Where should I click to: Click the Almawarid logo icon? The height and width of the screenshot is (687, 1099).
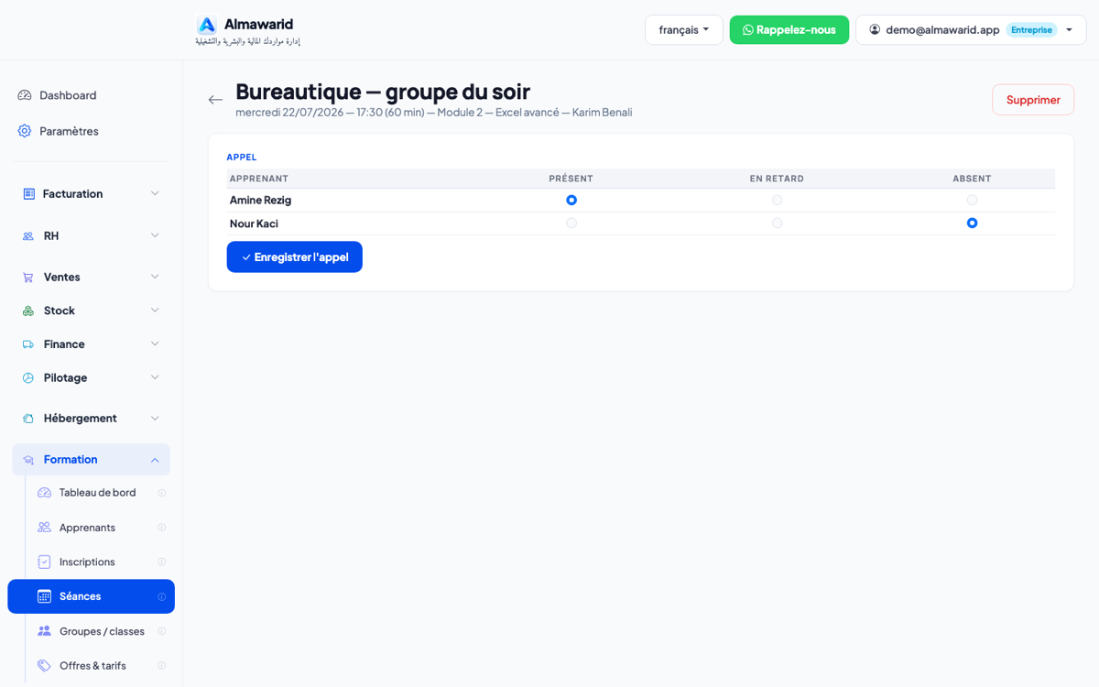tap(207, 26)
